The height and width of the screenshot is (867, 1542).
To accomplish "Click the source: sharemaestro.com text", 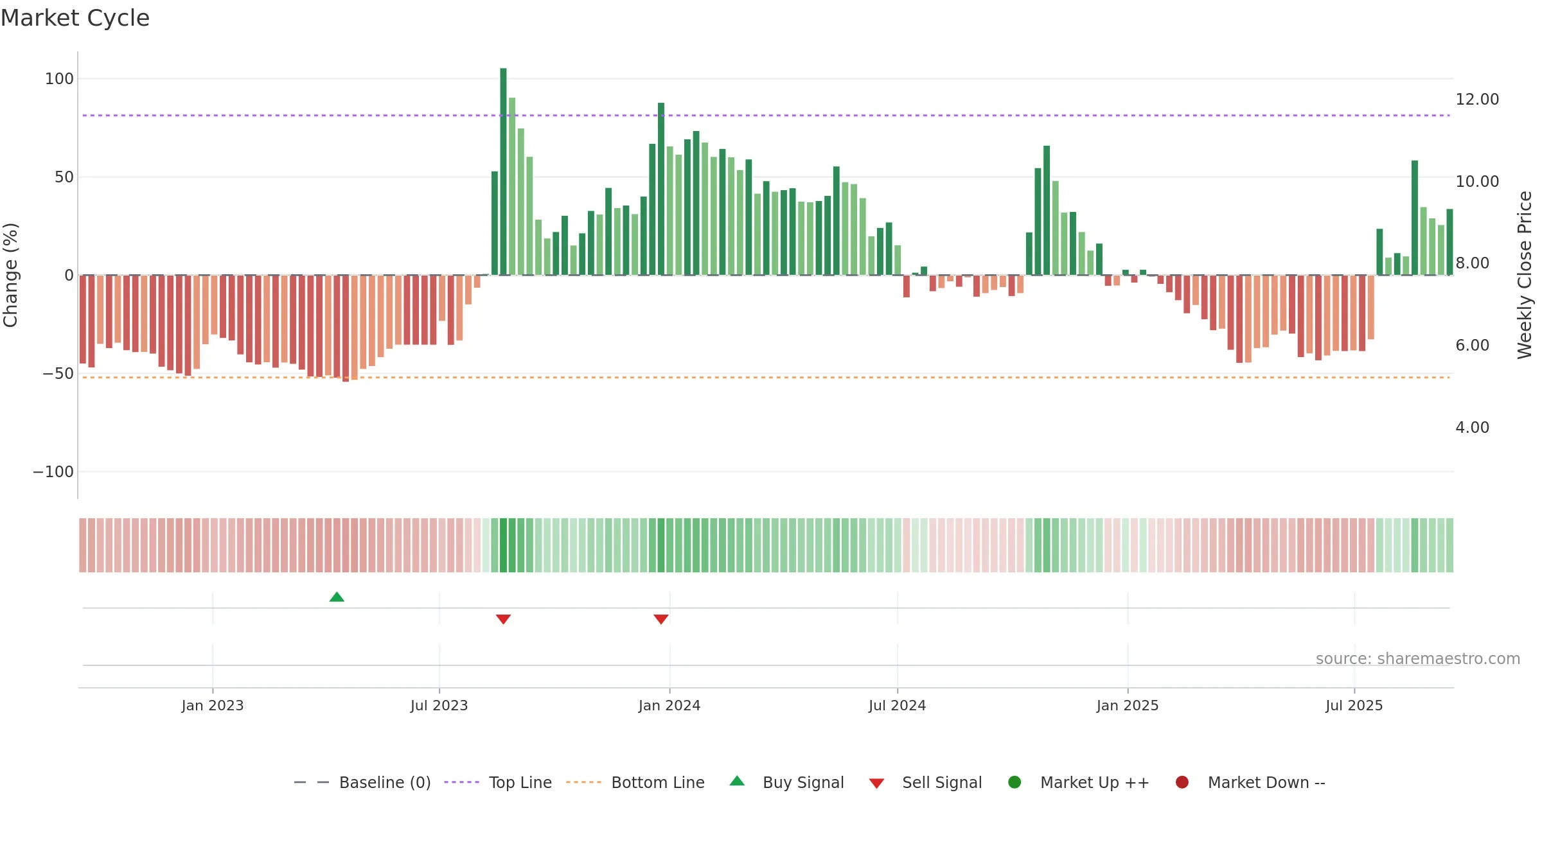I will pyautogui.click(x=1418, y=659).
